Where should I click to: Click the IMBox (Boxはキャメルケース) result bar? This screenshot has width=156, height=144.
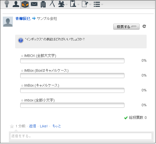72,76
